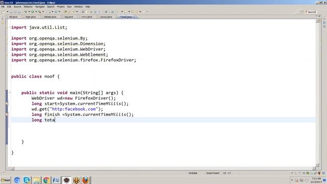Open the Windows Start button
The width and height of the screenshot is (327, 184).
6,180
